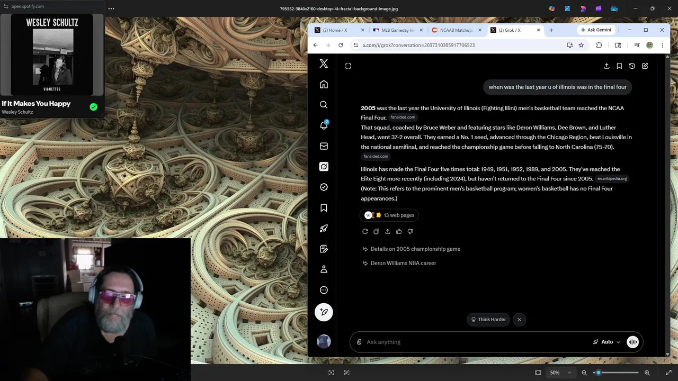Zoom out in the photo viewer
Viewport: 678px width, 381px height.
tap(584, 373)
